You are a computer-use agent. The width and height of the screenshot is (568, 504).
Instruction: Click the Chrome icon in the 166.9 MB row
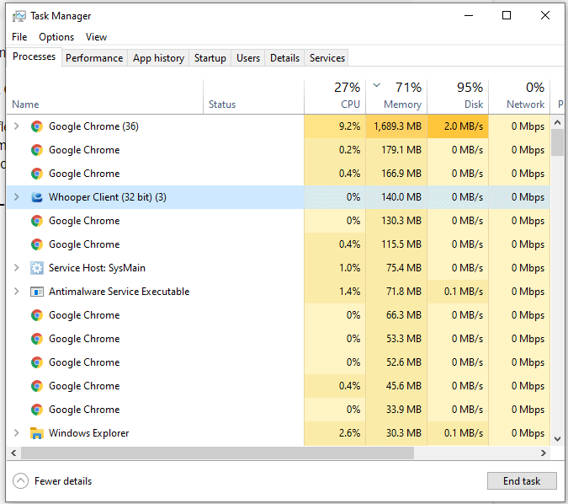pos(36,174)
